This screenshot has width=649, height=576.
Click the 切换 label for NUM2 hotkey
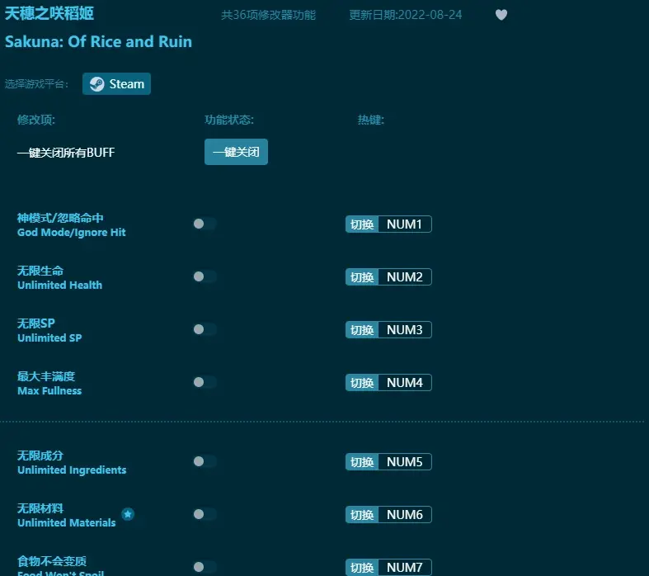click(362, 277)
